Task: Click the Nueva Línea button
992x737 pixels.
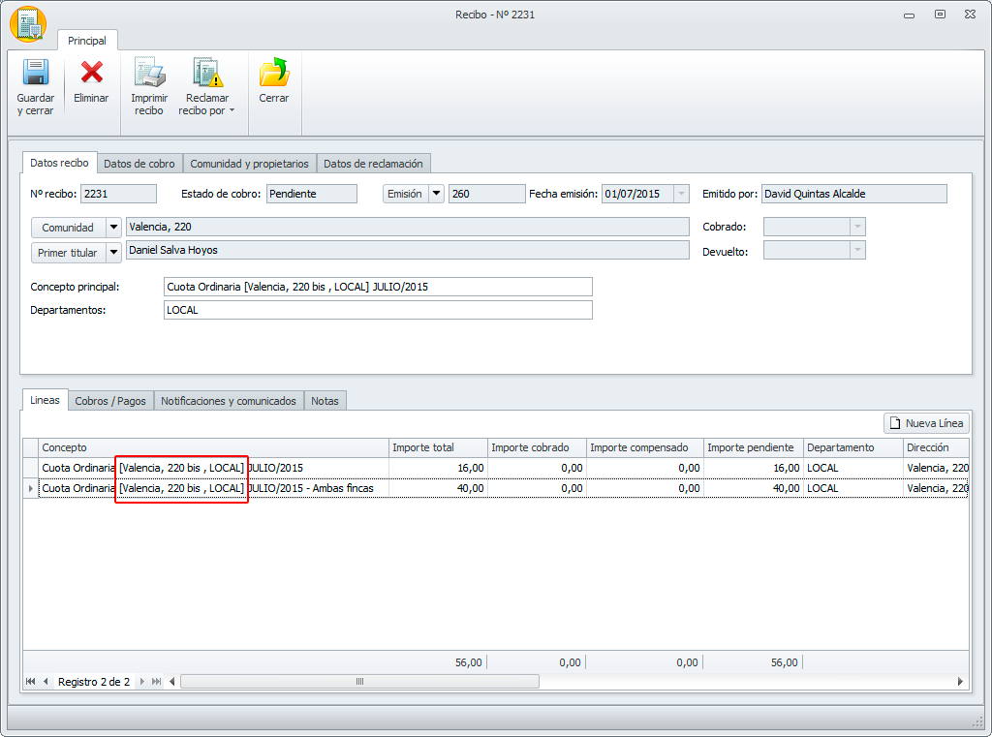Action: 926,423
